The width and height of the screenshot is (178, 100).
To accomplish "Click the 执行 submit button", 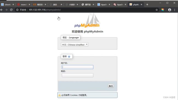I will pyautogui.click(x=111, y=86).
